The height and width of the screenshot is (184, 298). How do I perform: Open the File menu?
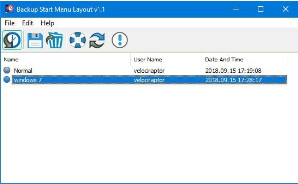point(9,23)
